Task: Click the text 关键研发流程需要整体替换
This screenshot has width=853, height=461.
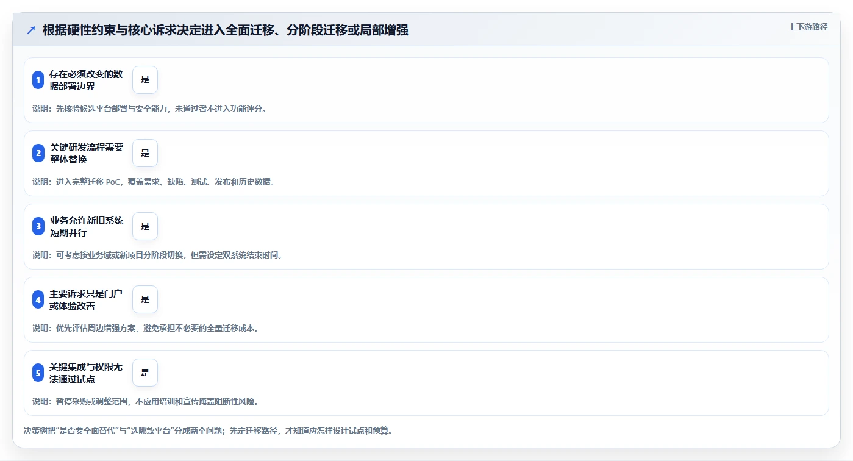Action: [87, 153]
